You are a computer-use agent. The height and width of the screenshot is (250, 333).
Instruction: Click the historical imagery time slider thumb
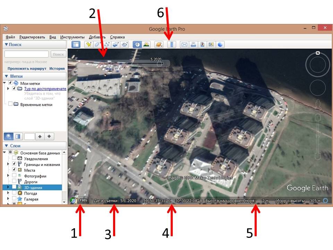(160, 63)
